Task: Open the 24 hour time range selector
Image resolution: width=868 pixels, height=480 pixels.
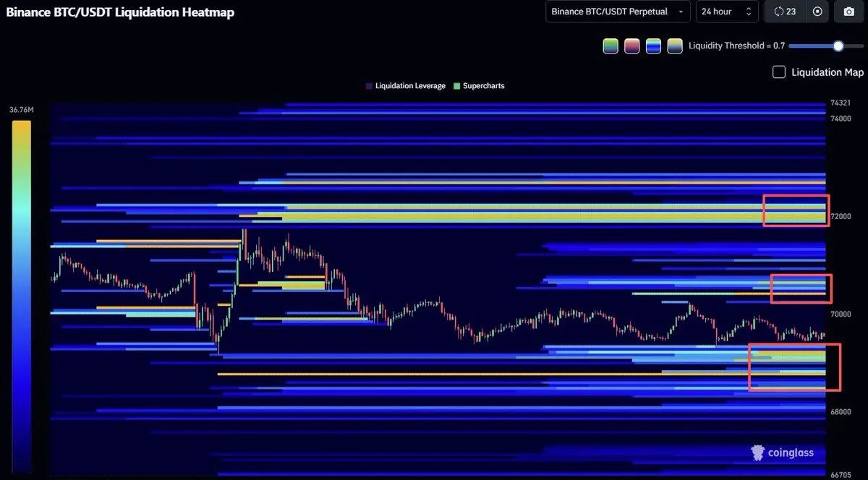Action: click(x=727, y=12)
